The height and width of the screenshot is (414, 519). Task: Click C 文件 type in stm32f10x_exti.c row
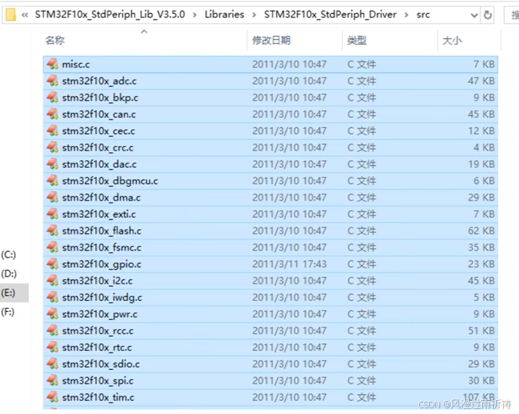pos(362,214)
